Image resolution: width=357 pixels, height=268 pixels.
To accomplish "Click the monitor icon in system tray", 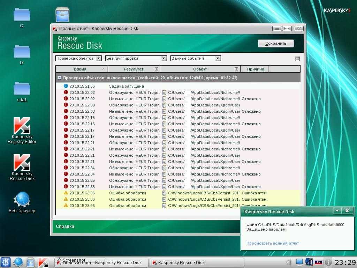I will point(299,262).
